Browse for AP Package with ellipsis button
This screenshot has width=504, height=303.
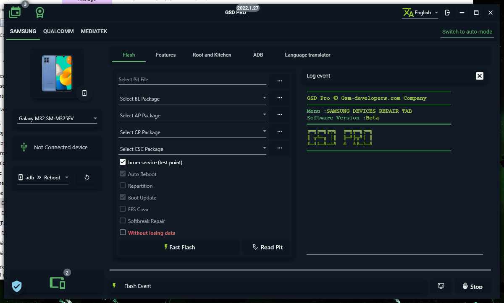click(280, 114)
